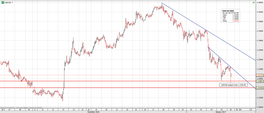
Task: Click the 1.31518 support level price tag
Action: pyautogui.click(x=259, y=88)
